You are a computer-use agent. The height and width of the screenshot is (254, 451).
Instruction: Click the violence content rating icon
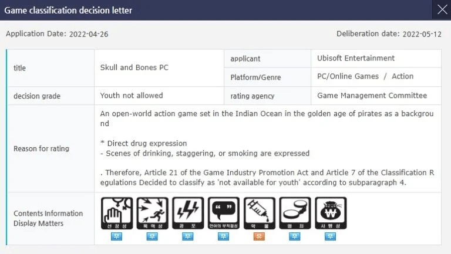tap(152, 213)
